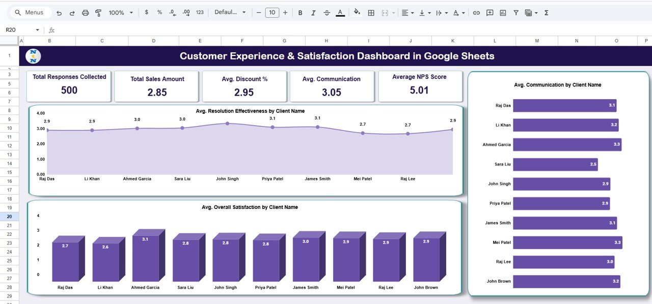Open the font family dropdown
652x304 pixels.
(230, 12)
